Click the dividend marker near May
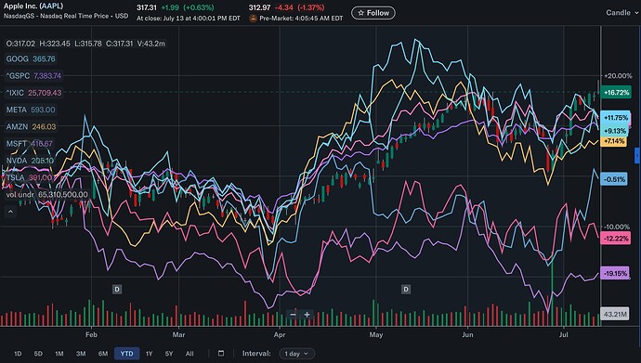 [x=406, y=290]
